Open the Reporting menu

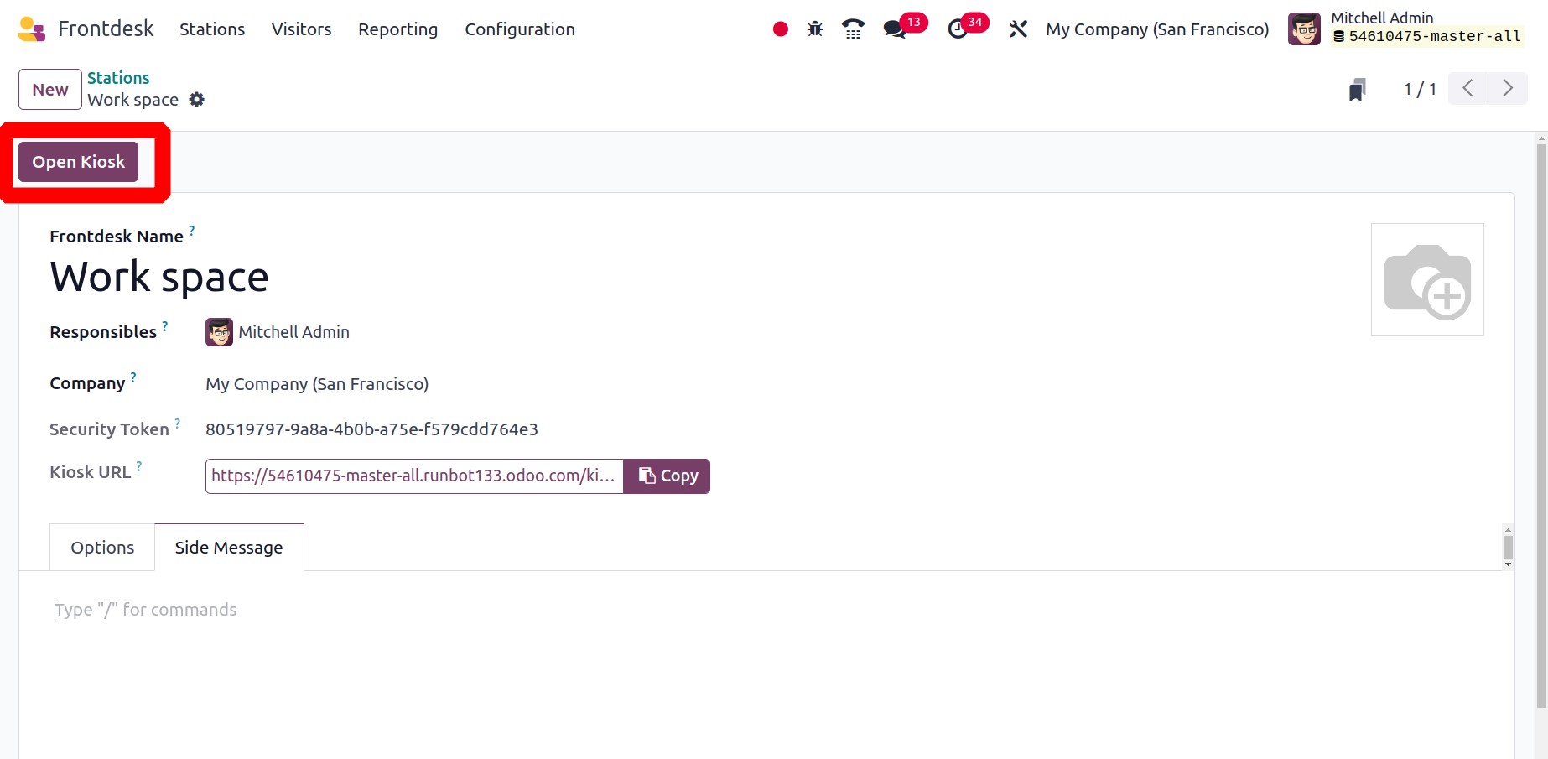click(x=398, y=29)
